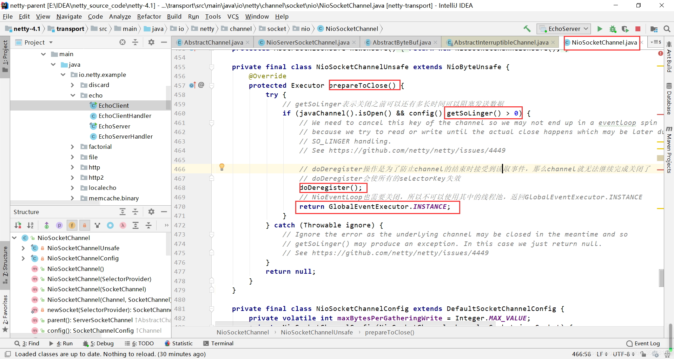Click the editor vertical scrollbar thumb
This screenshot has height=359, width=674.
661,278
